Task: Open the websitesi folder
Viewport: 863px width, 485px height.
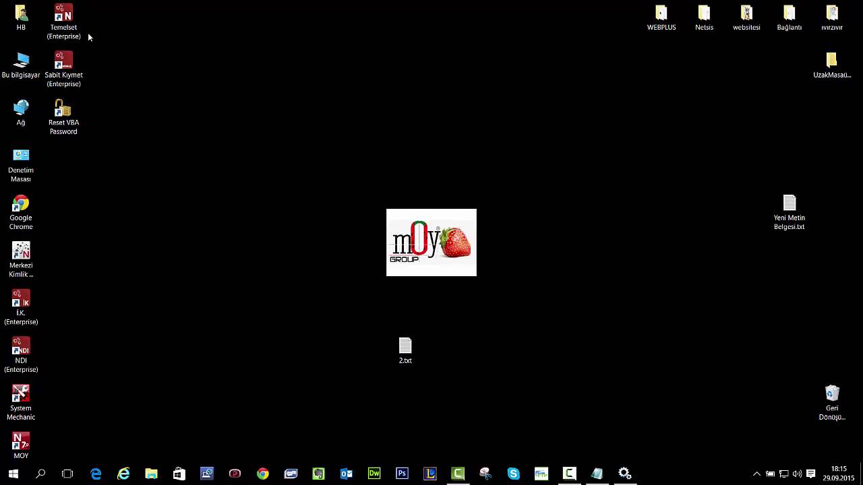Action: pyautogui.click(x=746, y=18)
